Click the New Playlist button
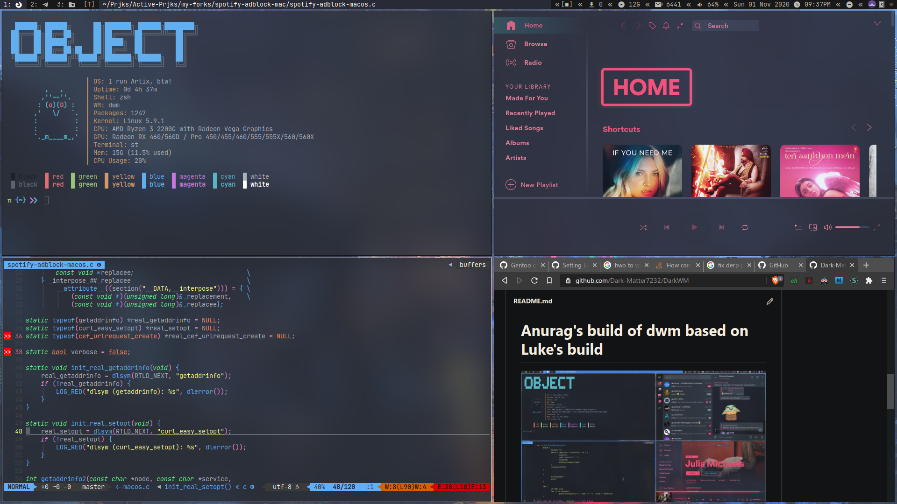This screenshot has width=897, height=504. (x=532, y=185)
